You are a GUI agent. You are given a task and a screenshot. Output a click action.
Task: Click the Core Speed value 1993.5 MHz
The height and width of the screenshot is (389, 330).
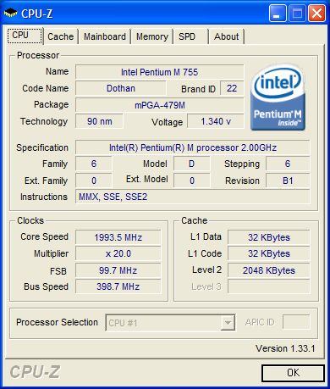click(118, 237)
